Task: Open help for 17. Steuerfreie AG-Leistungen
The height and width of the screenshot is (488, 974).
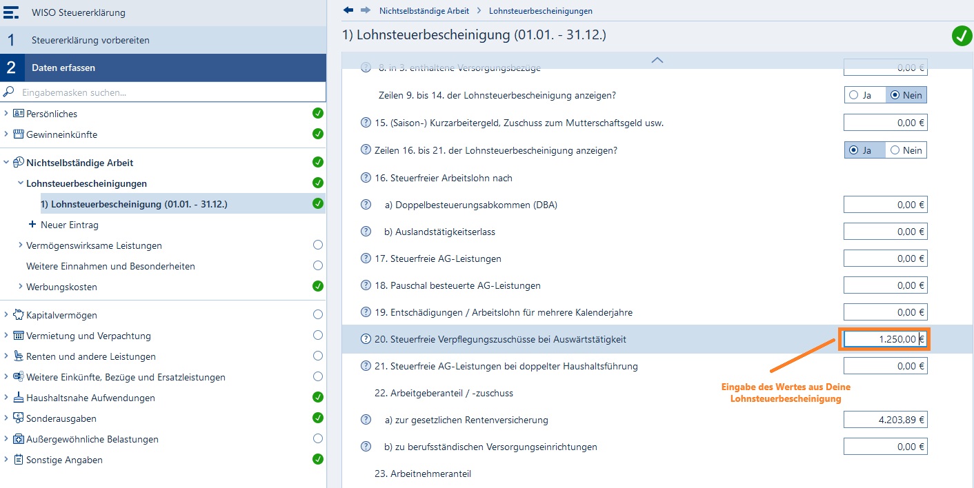Action: pyautogui.click(x=366, y=258)
